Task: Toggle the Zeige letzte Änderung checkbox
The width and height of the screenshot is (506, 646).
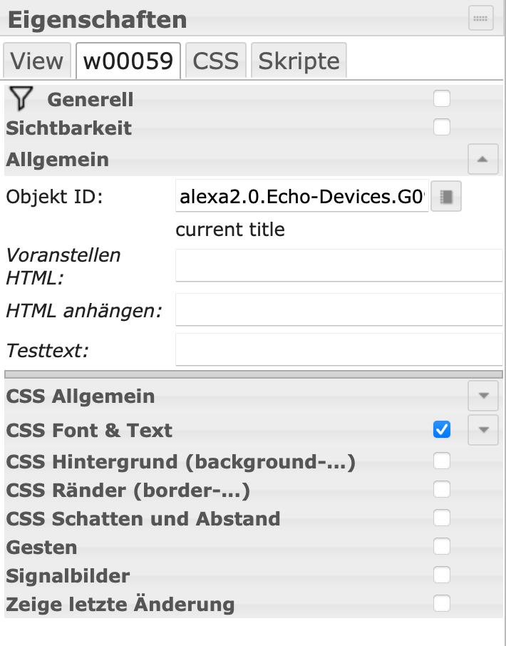Action: click(442, 603)
